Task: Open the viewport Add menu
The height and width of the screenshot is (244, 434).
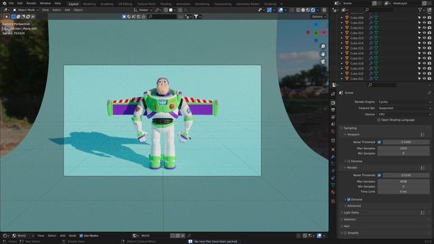Action: [x=67, y=10]
